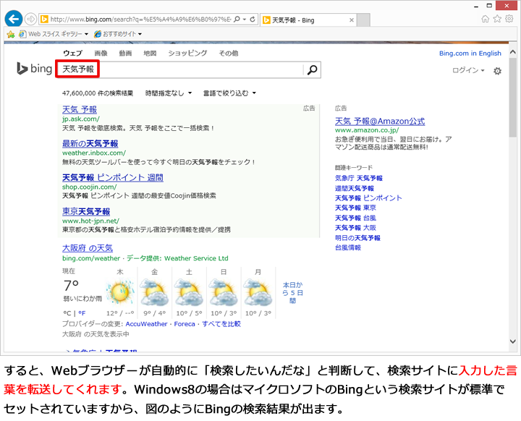Screen dimensions: 521x421
Task: Switch provider to Foreca
Action: 185,324
